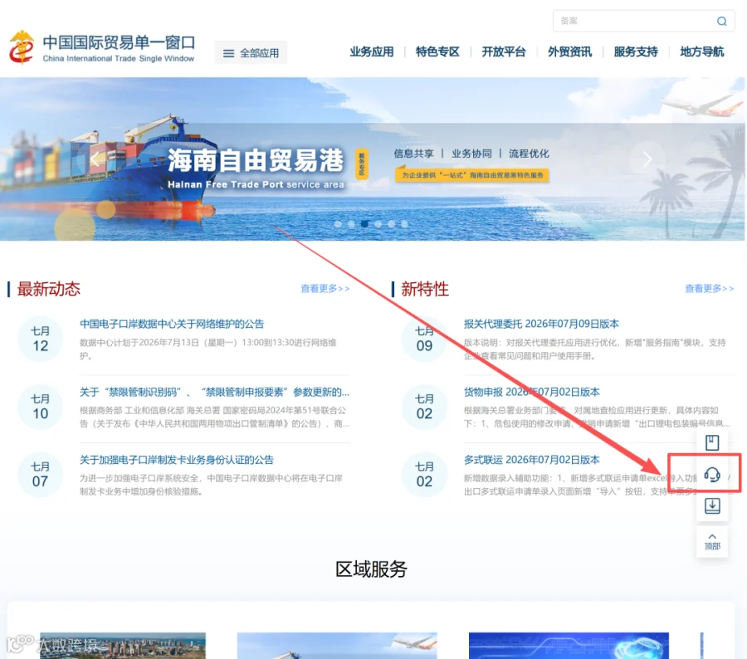Open the 开放平台 menu

504,52
